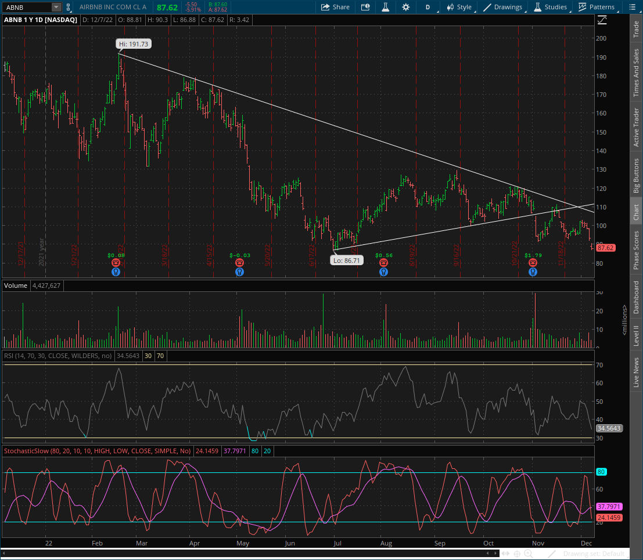This screenshot has width=643, height=560.
Task: Click the zoom magnifier icon
Action: pyautogui.click(x=528, y=554)
